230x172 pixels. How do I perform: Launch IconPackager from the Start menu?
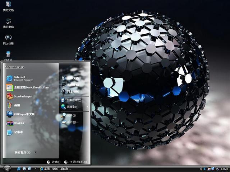[19, 96]
